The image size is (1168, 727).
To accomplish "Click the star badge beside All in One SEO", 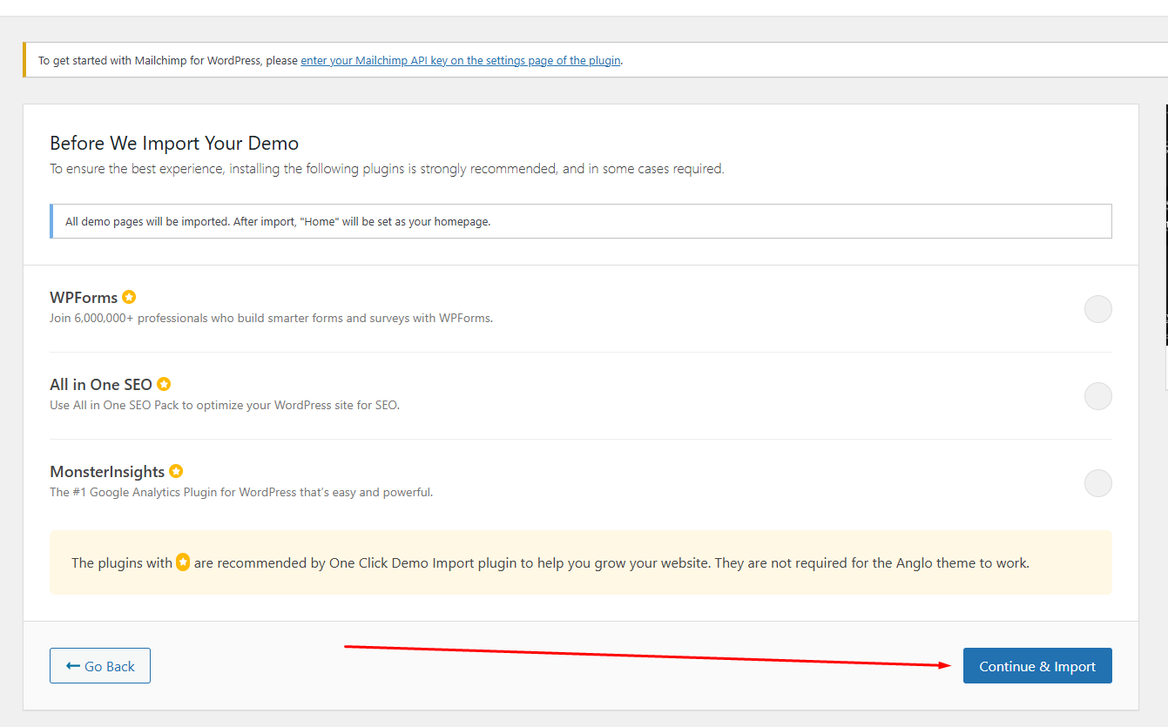I will tap(164, 384).
